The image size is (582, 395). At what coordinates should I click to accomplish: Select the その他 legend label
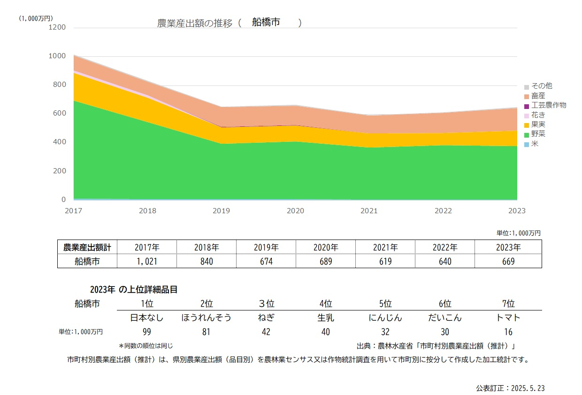tap(542, 86)
